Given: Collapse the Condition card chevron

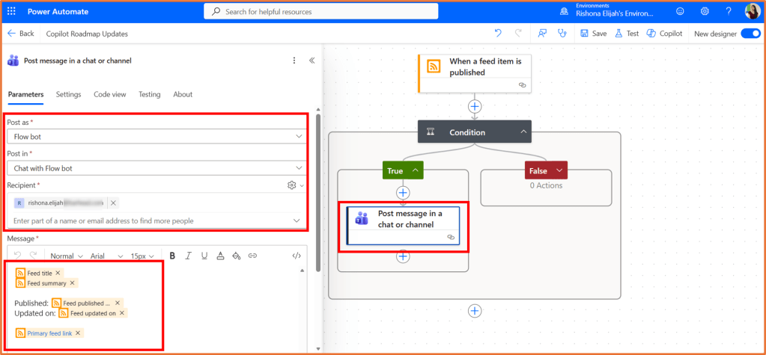Looking at the screenshot, I should 523,132.
